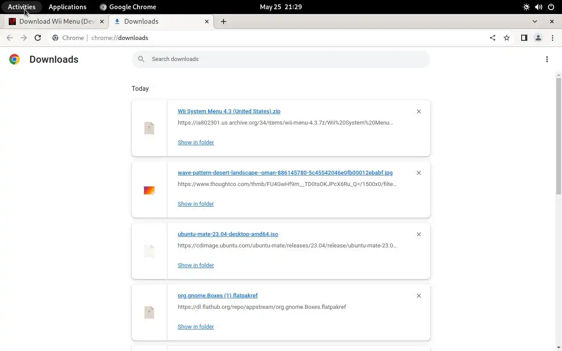The image size is (562, 351).
Task: Click the Chrome site info icon in address bar
Action: [x=55, y=38]
